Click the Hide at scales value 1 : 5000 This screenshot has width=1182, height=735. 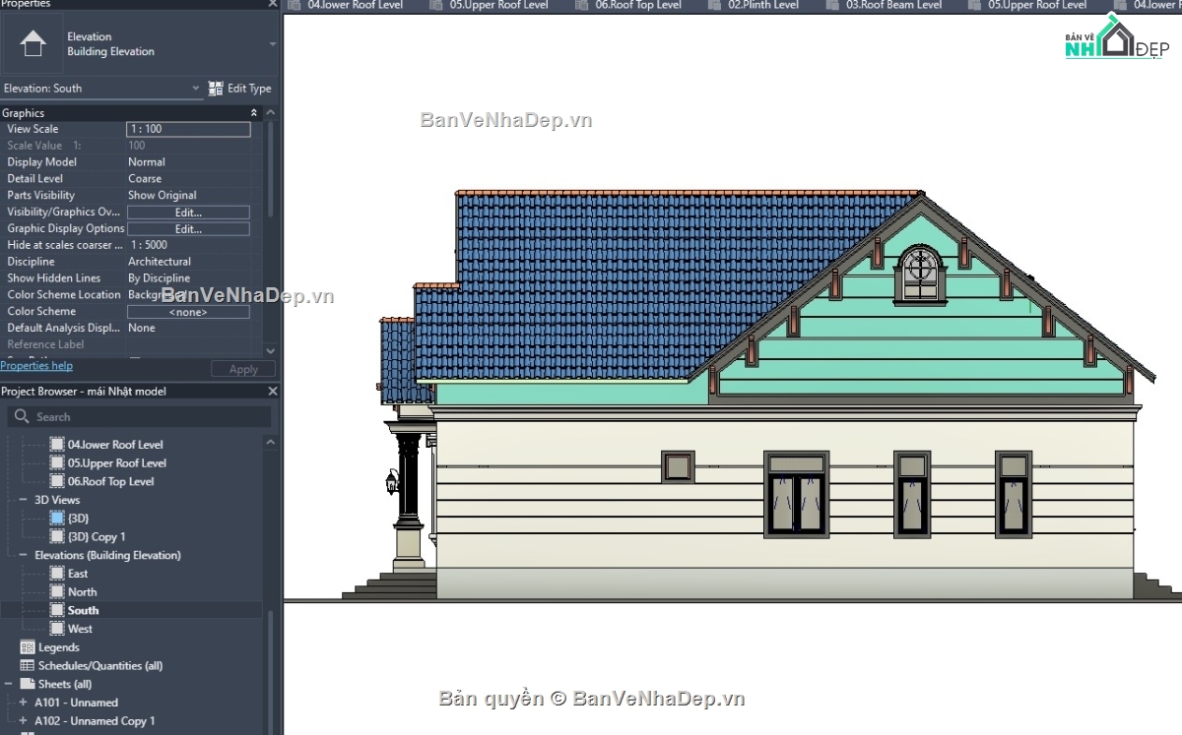[148, 245]
